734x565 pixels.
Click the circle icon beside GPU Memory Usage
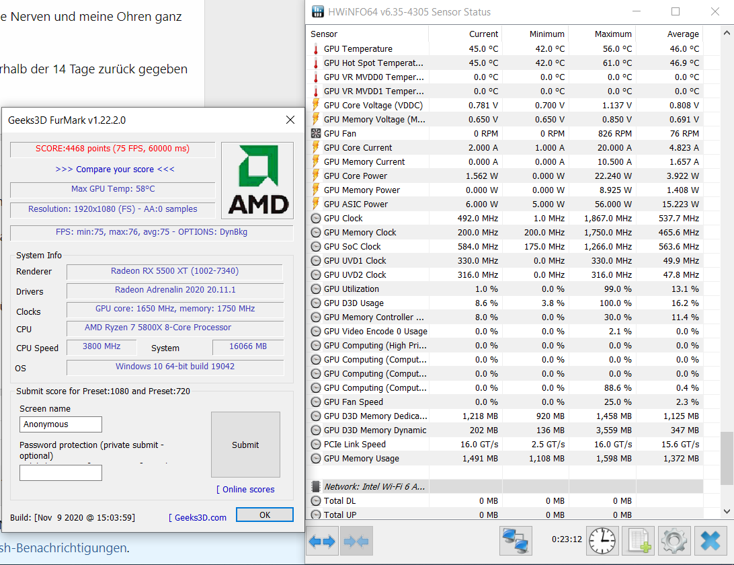pos(316,458)
